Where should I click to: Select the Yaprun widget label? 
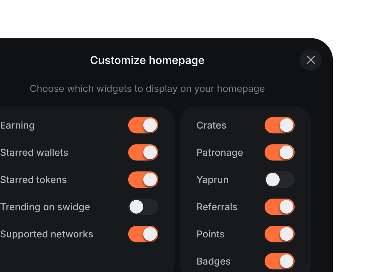tap(212, 180)
